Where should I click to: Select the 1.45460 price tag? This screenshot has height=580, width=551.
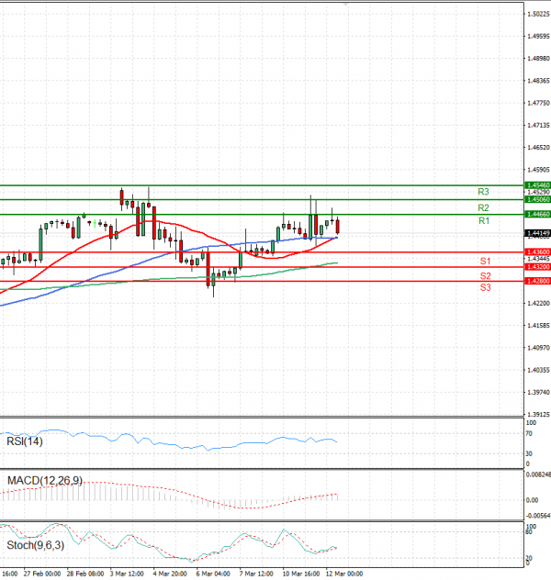click(x=537, y=185)
